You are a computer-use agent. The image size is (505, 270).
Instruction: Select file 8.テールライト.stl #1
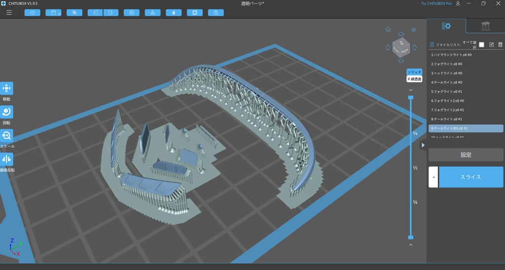466,119
